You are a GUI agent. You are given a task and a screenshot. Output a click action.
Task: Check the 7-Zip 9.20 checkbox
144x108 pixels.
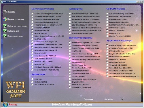click(32, 79)
